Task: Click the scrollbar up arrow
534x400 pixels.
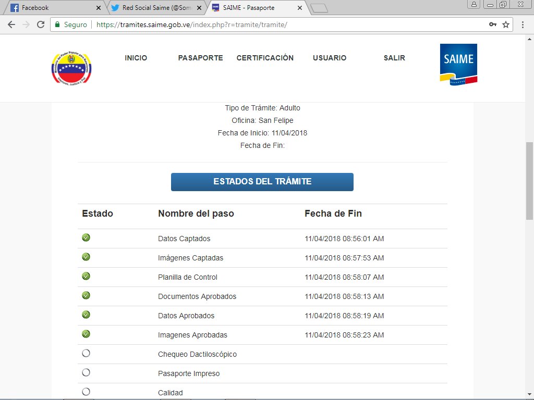Action: (529, 40)
